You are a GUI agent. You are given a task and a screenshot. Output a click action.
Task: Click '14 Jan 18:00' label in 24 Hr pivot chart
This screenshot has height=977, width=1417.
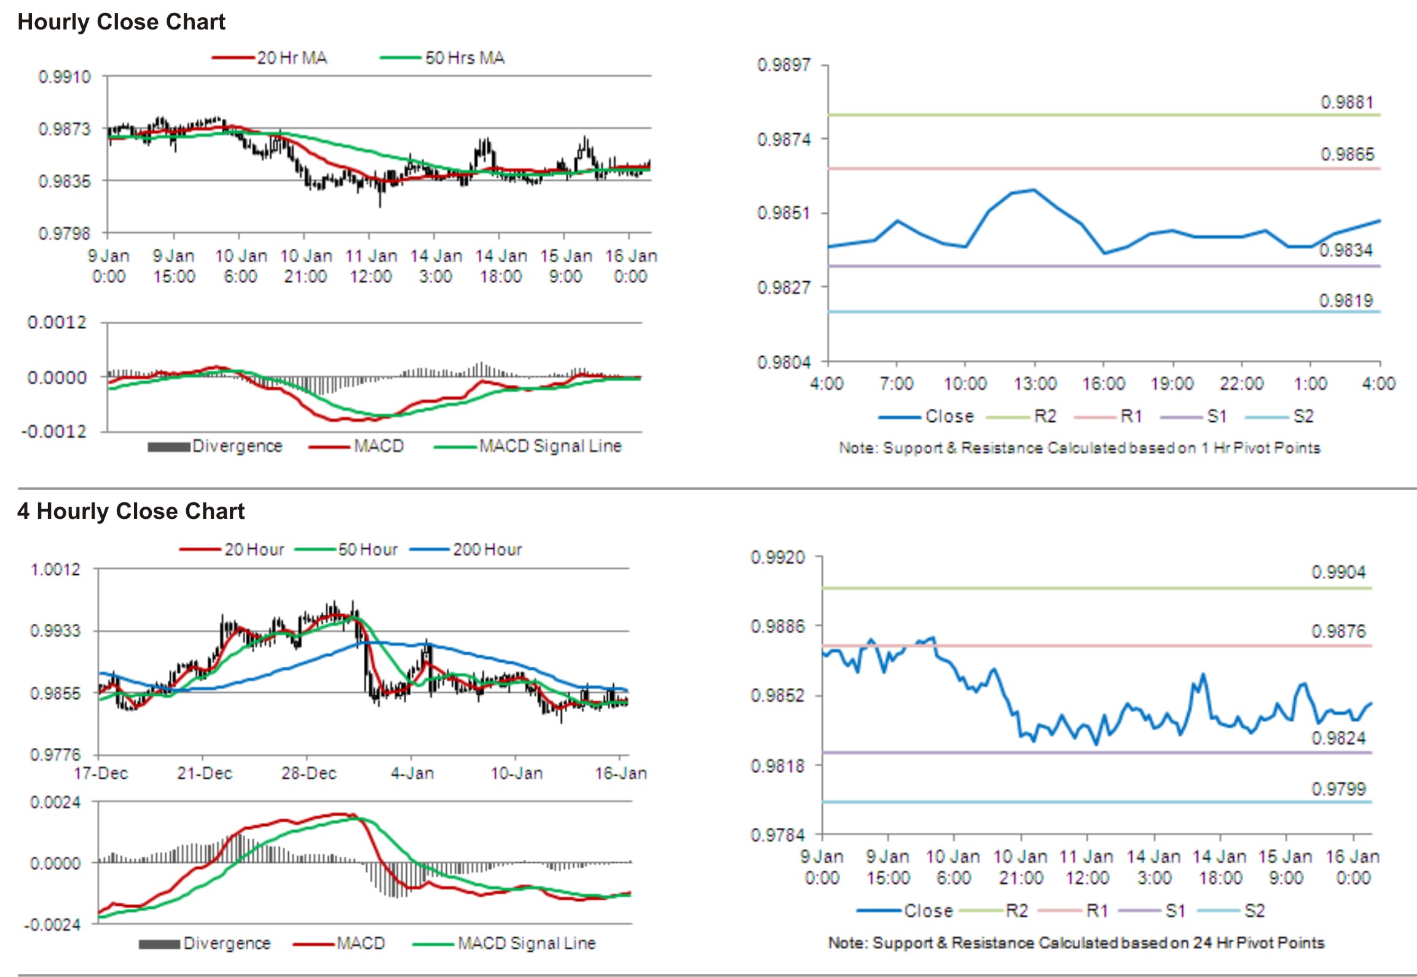[1220, 868]
